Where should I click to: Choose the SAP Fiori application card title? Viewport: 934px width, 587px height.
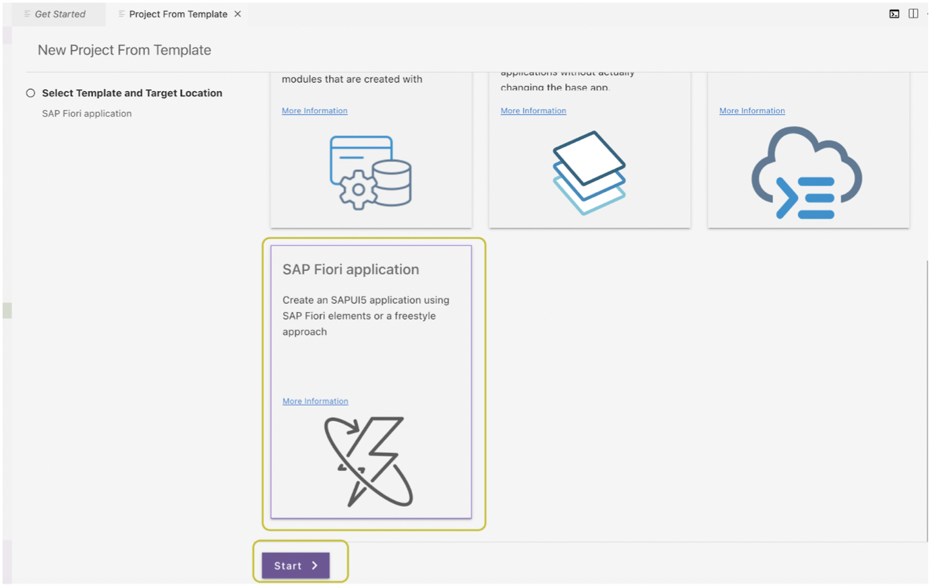pyautogui.click(x=351, y=270)
